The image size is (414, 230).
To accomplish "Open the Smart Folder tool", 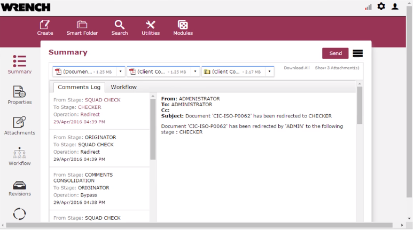I will (x=82, y=25).
